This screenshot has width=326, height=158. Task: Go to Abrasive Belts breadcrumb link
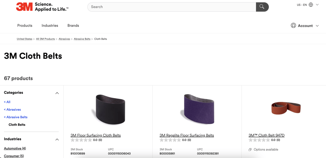(x=82, y=39)
